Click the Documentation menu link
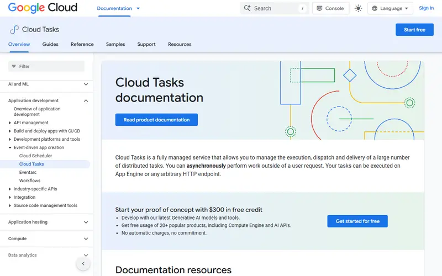 coord(114,8)
